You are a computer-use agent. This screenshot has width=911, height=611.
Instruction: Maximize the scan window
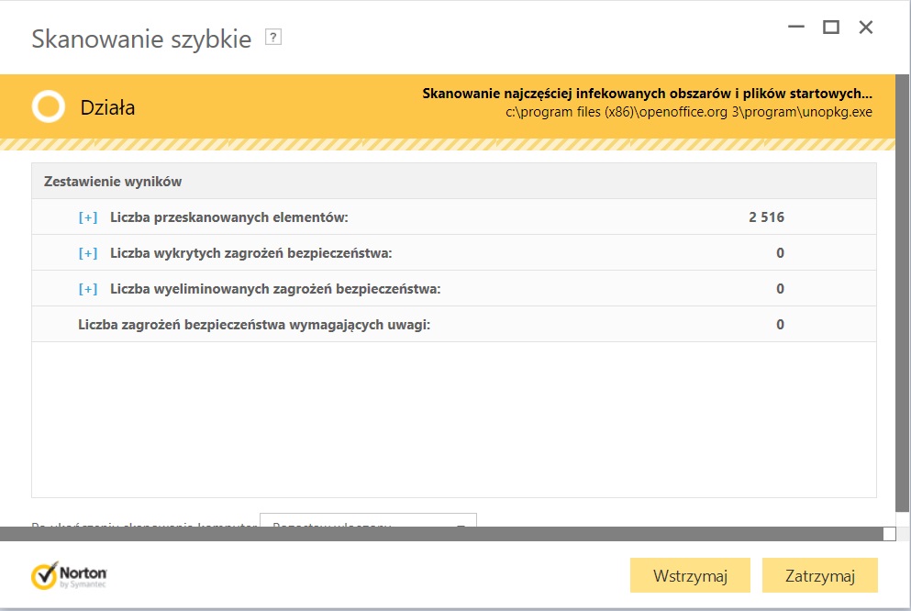click(831, 28)
